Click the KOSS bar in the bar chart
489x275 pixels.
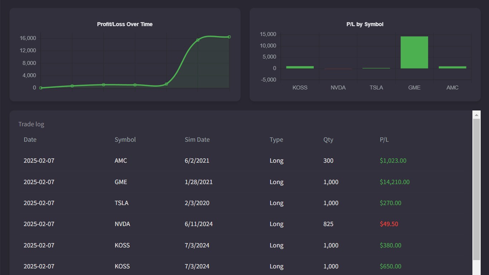[300, 67]
